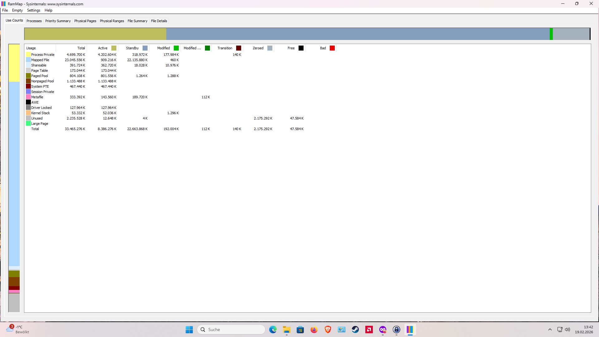Open KeePass from the taskbar
599x337 pixels.
[x=397, y=330]
